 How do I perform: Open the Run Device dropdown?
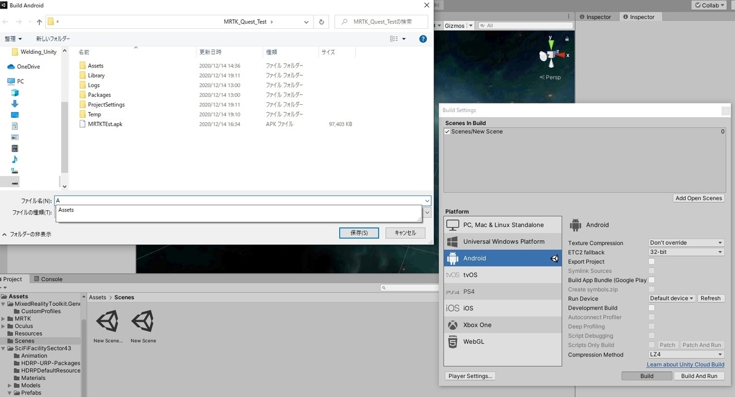point(672,298)
